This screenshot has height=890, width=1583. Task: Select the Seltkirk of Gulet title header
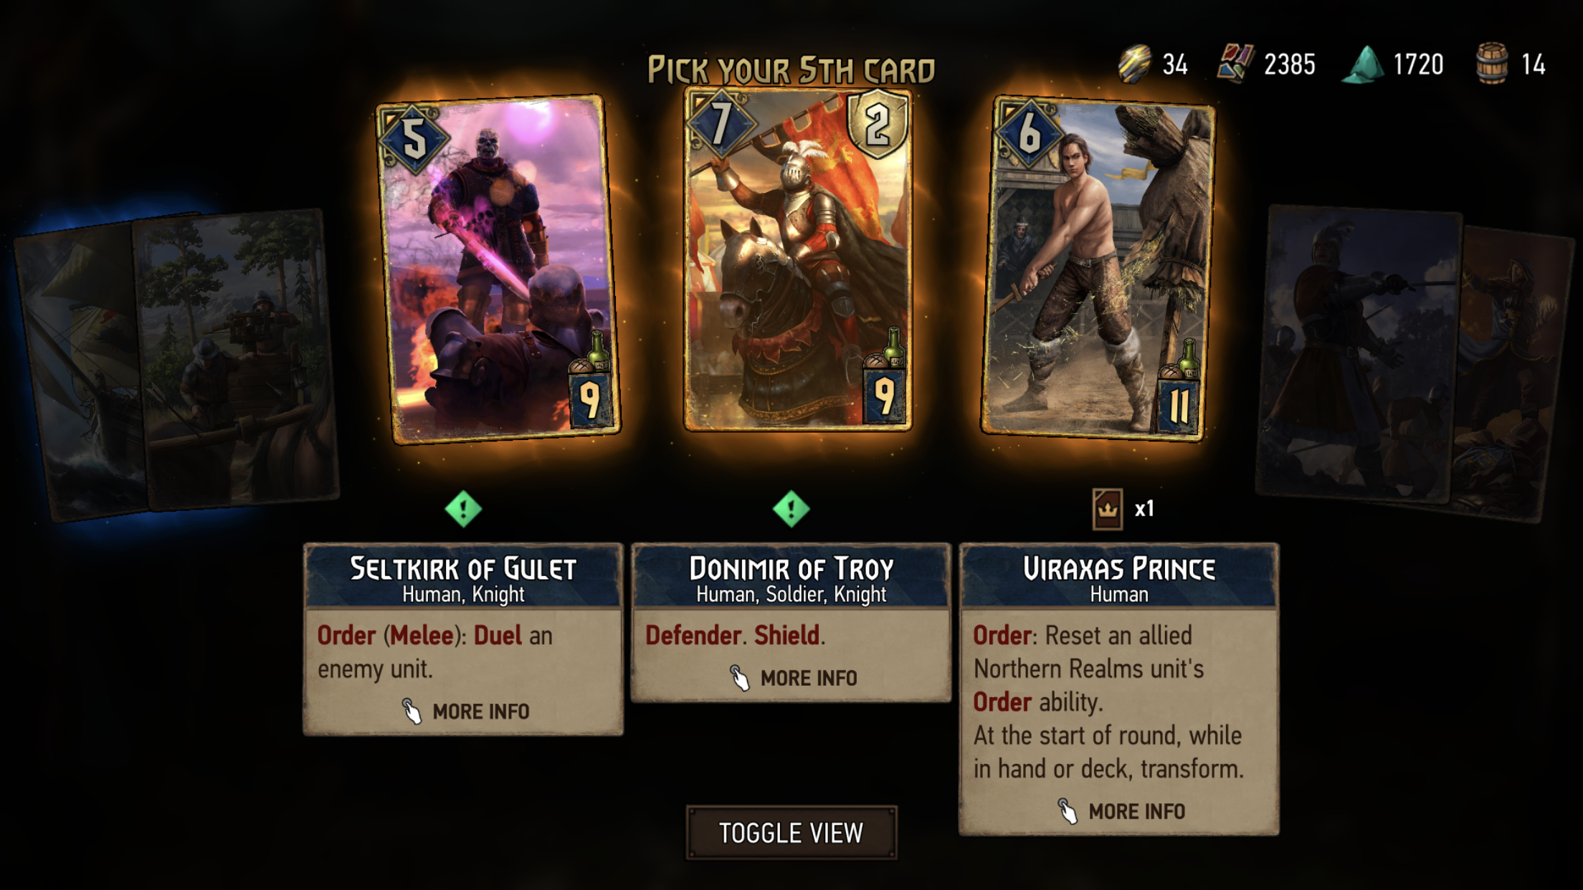click(463, 577)
